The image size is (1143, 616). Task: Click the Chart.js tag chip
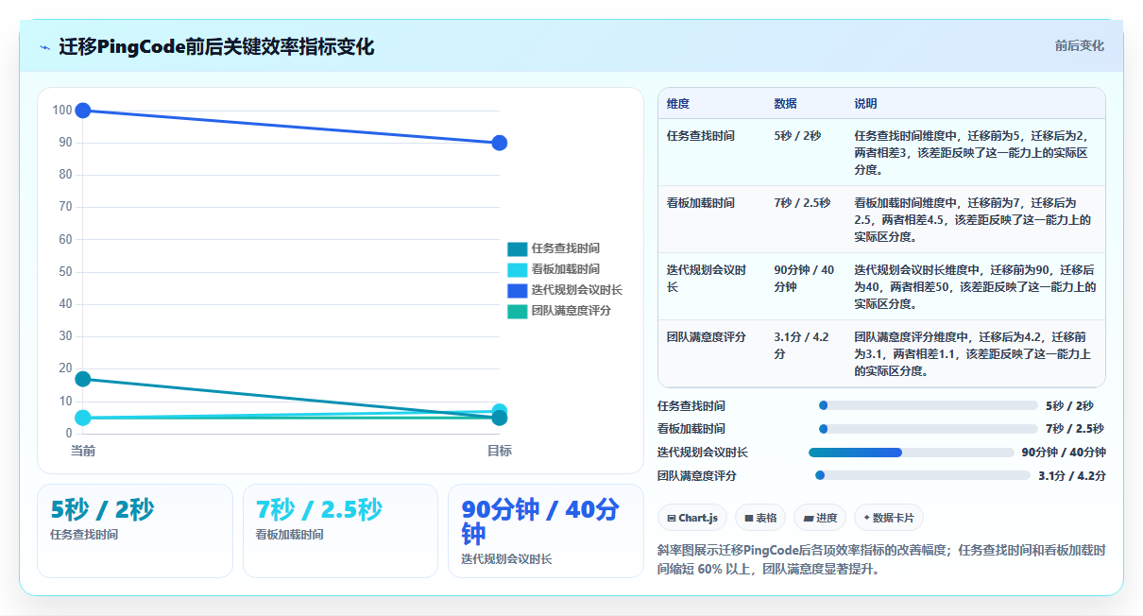(x=691, y=518)
